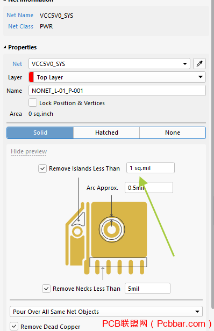
Task: Click the PWR net class value
Action: tap(46, 26)
